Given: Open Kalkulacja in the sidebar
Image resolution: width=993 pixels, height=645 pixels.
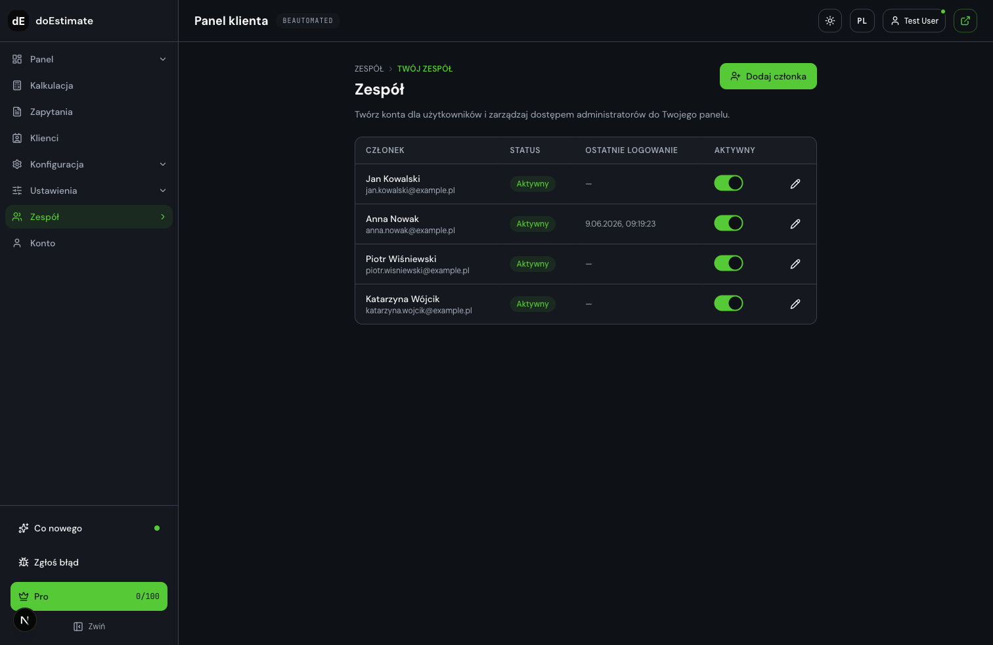Looking at the screenshot, I should pos(89,85).
